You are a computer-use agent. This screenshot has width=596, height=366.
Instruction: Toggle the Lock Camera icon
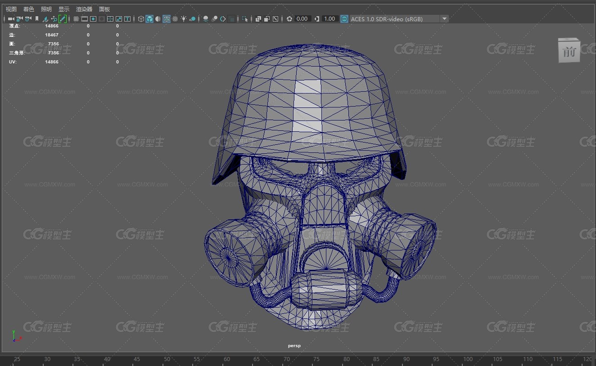pyautogui.click(x=19, y=19)
